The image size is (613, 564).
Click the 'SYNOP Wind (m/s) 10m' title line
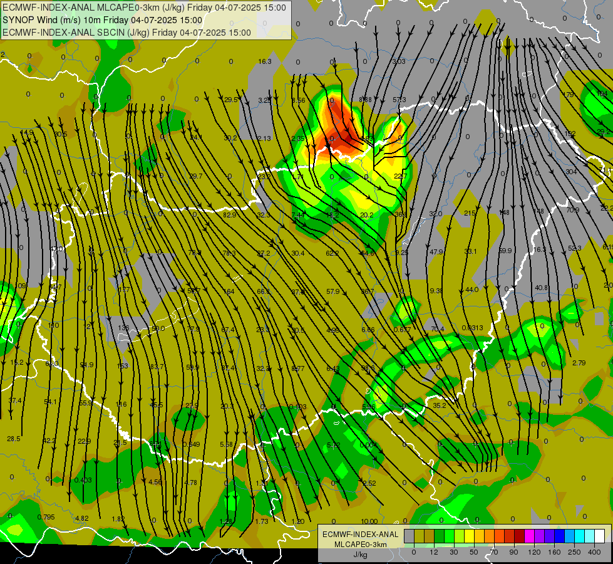point(103,20)
